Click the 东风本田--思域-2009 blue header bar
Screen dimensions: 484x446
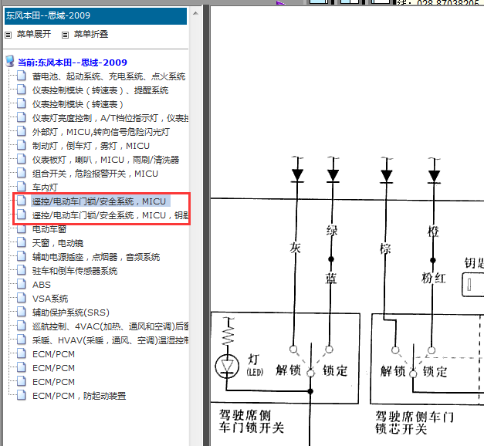96,15
